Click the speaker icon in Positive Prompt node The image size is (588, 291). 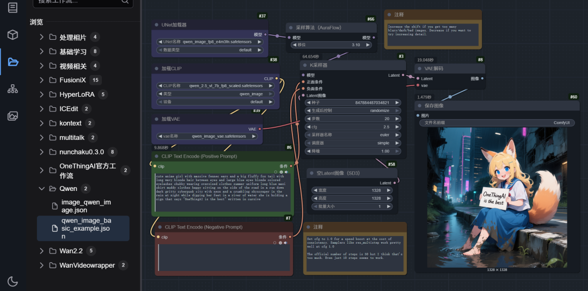[286, 172]
